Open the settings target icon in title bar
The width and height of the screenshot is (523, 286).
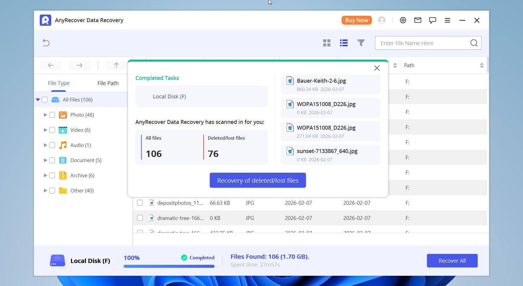tap(403, 20)
